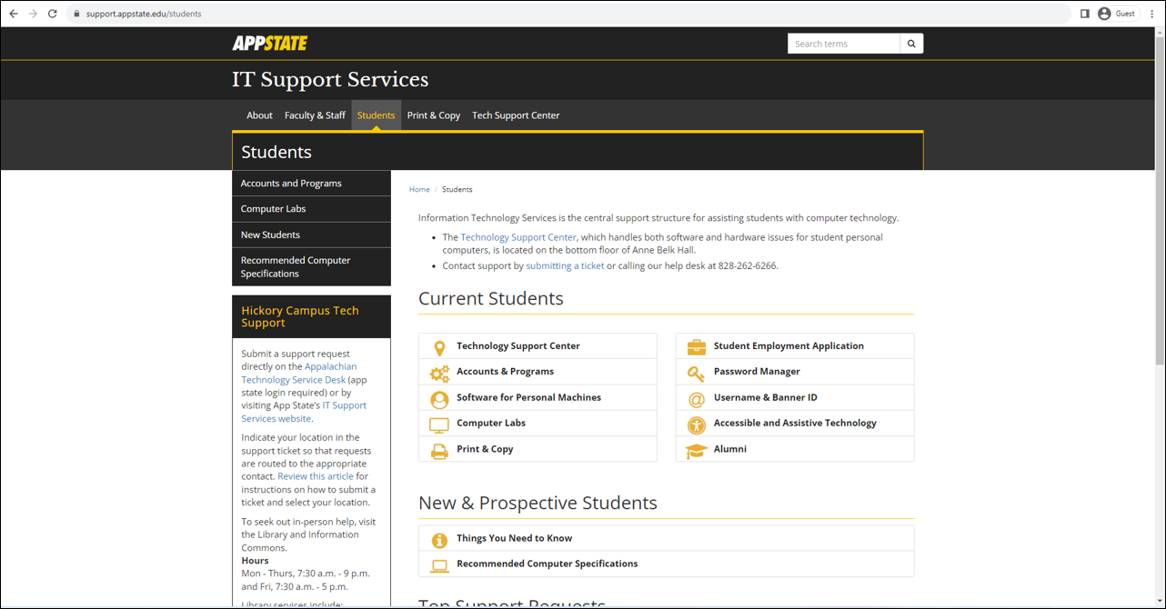Select the printer icon for Print & Copy
The image size is (1166, 609).
pyautogui.click(x=439, y=449)
